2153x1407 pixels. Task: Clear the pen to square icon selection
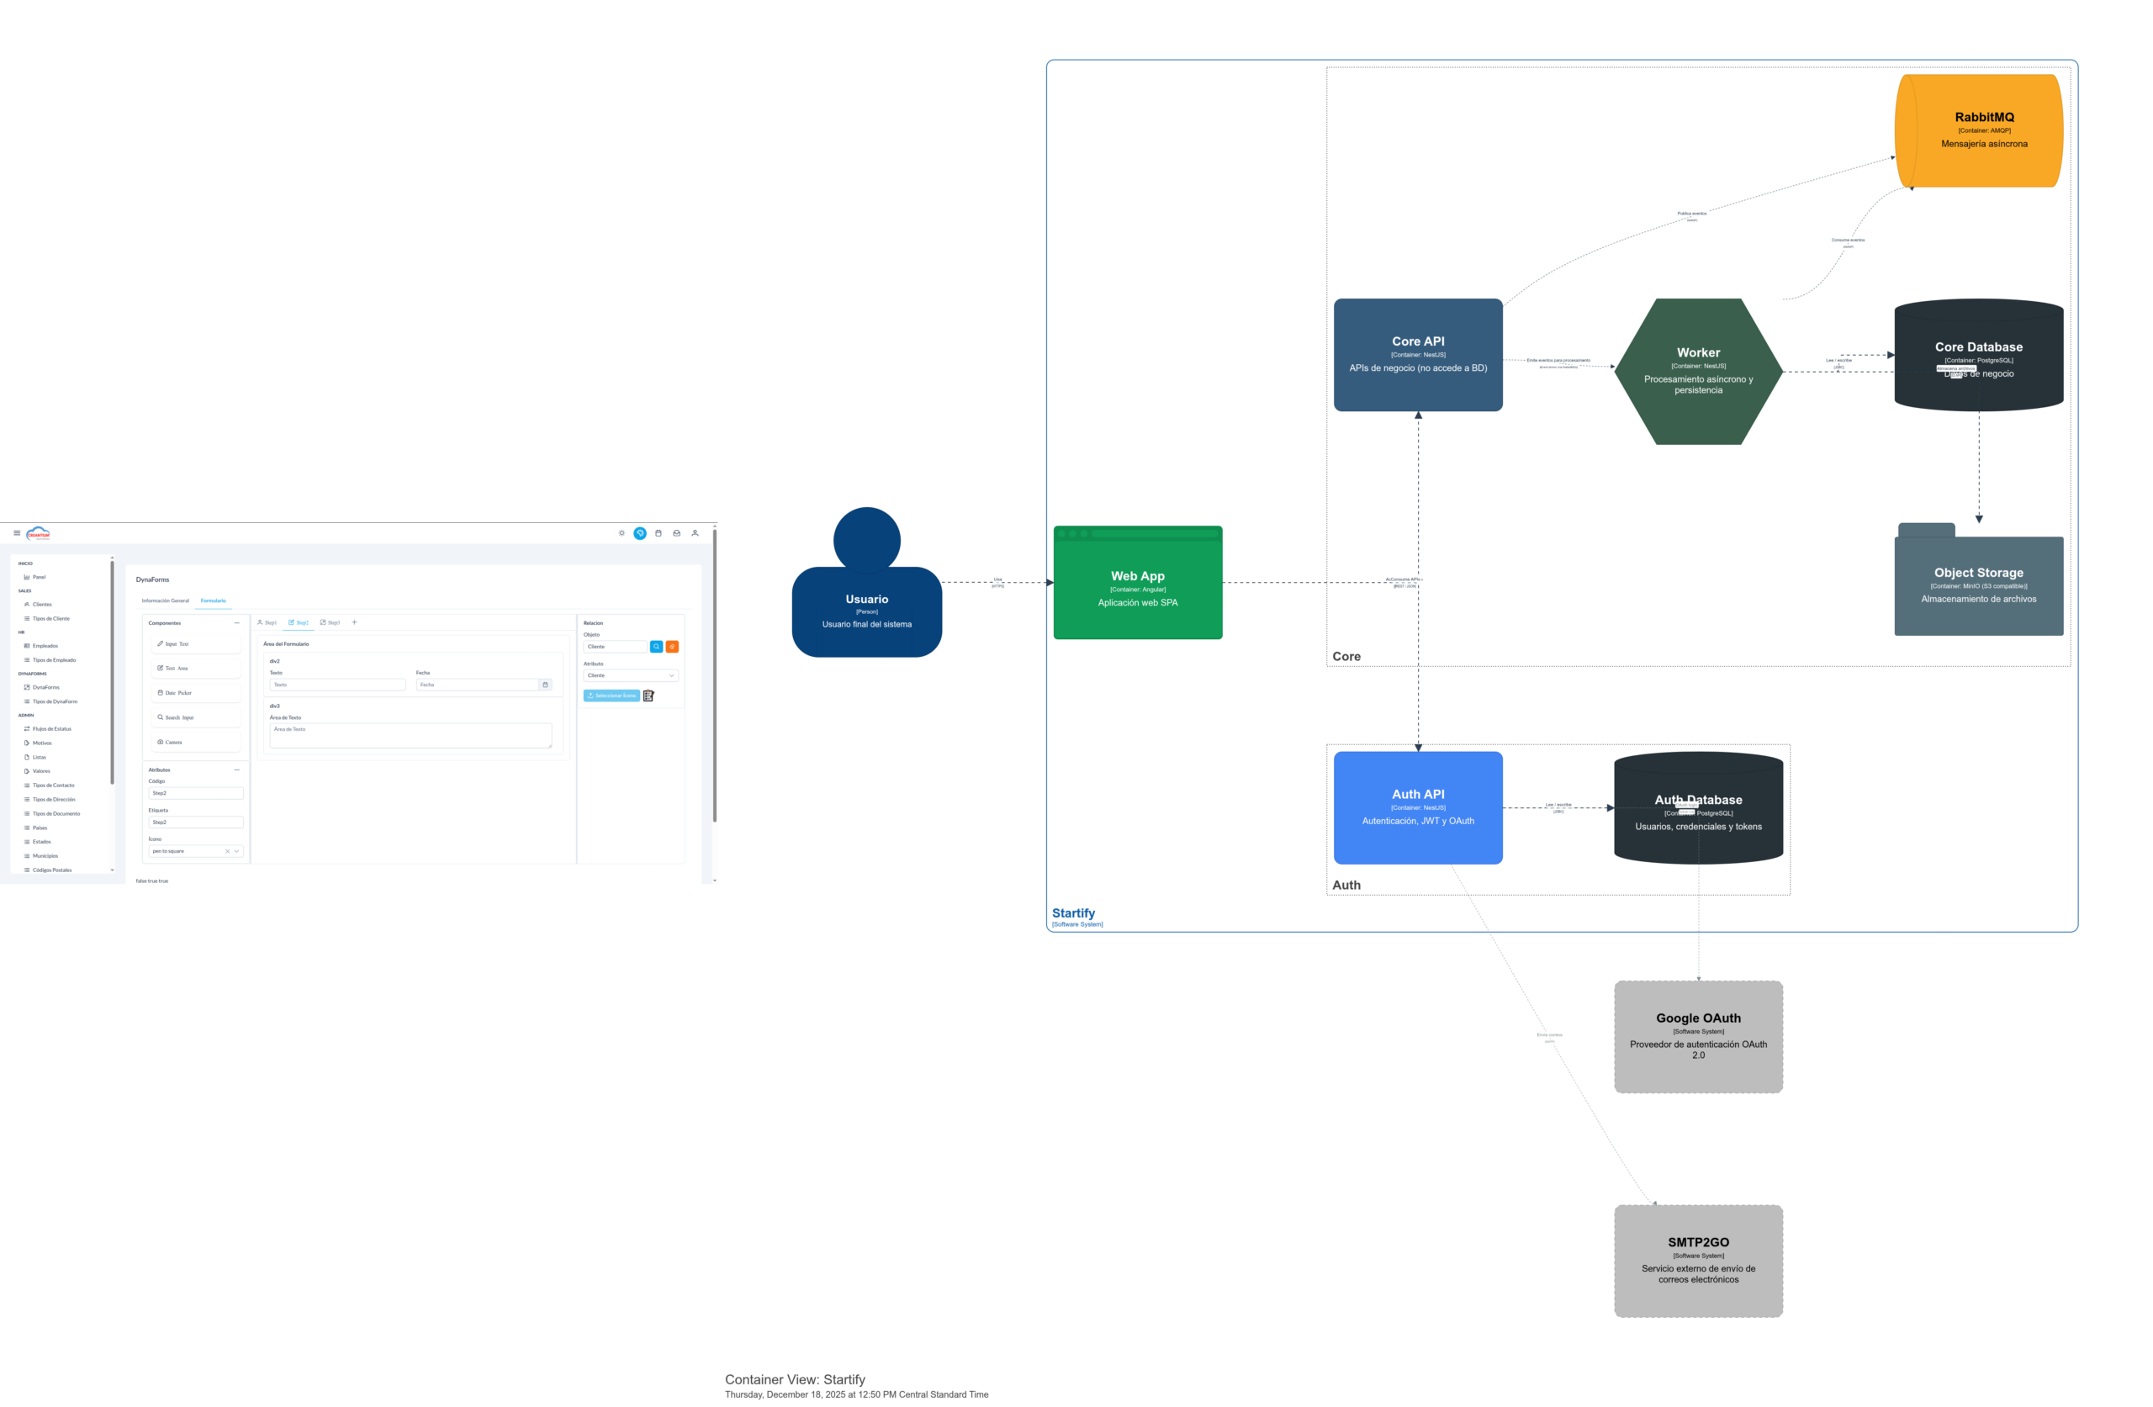coord(227,851)
